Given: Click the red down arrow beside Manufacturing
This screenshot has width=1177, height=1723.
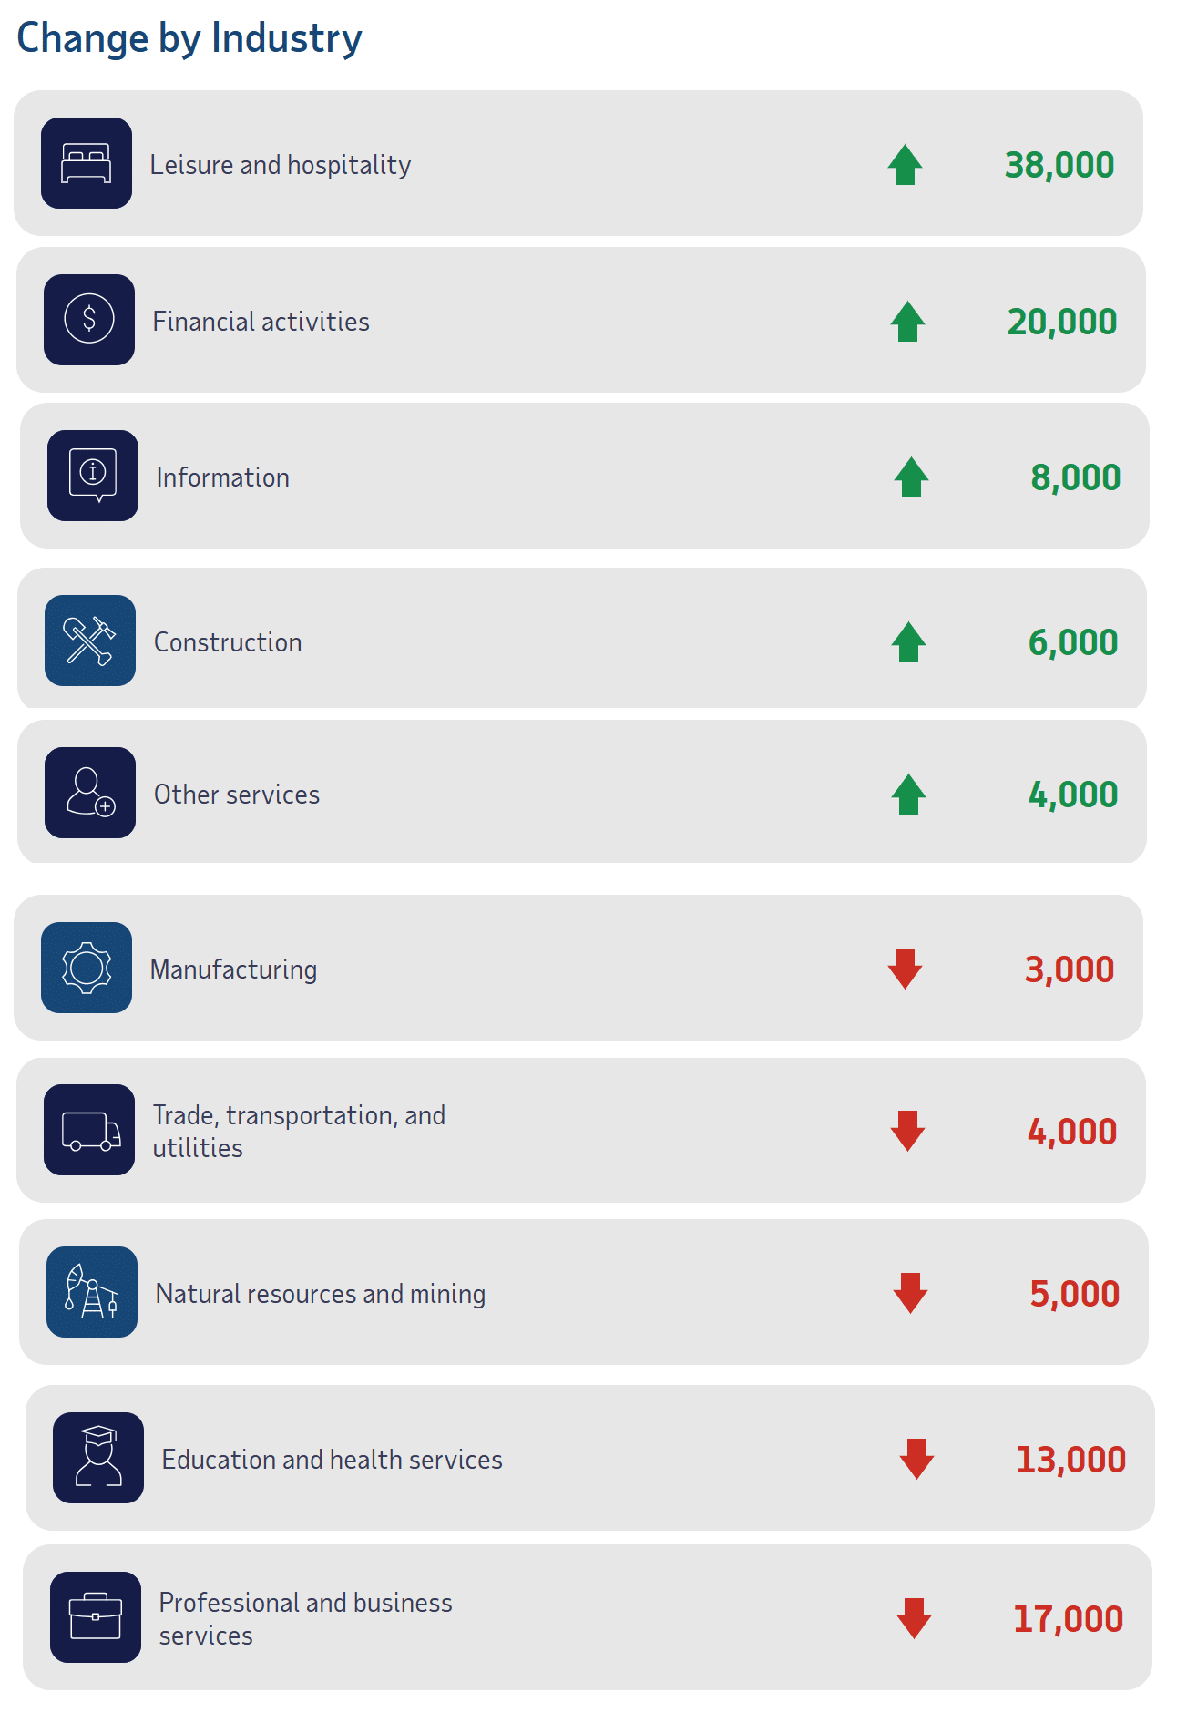Looking at the screenshot, I should 906,969.
